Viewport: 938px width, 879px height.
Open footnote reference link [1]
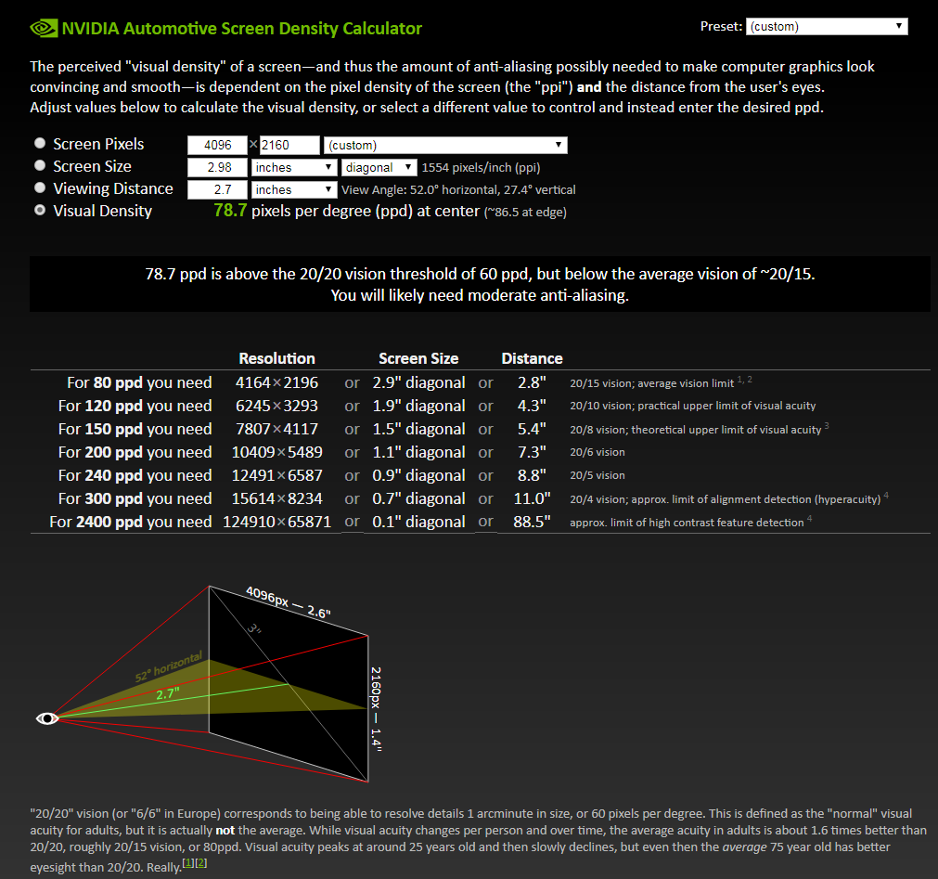tap(187, 863)
